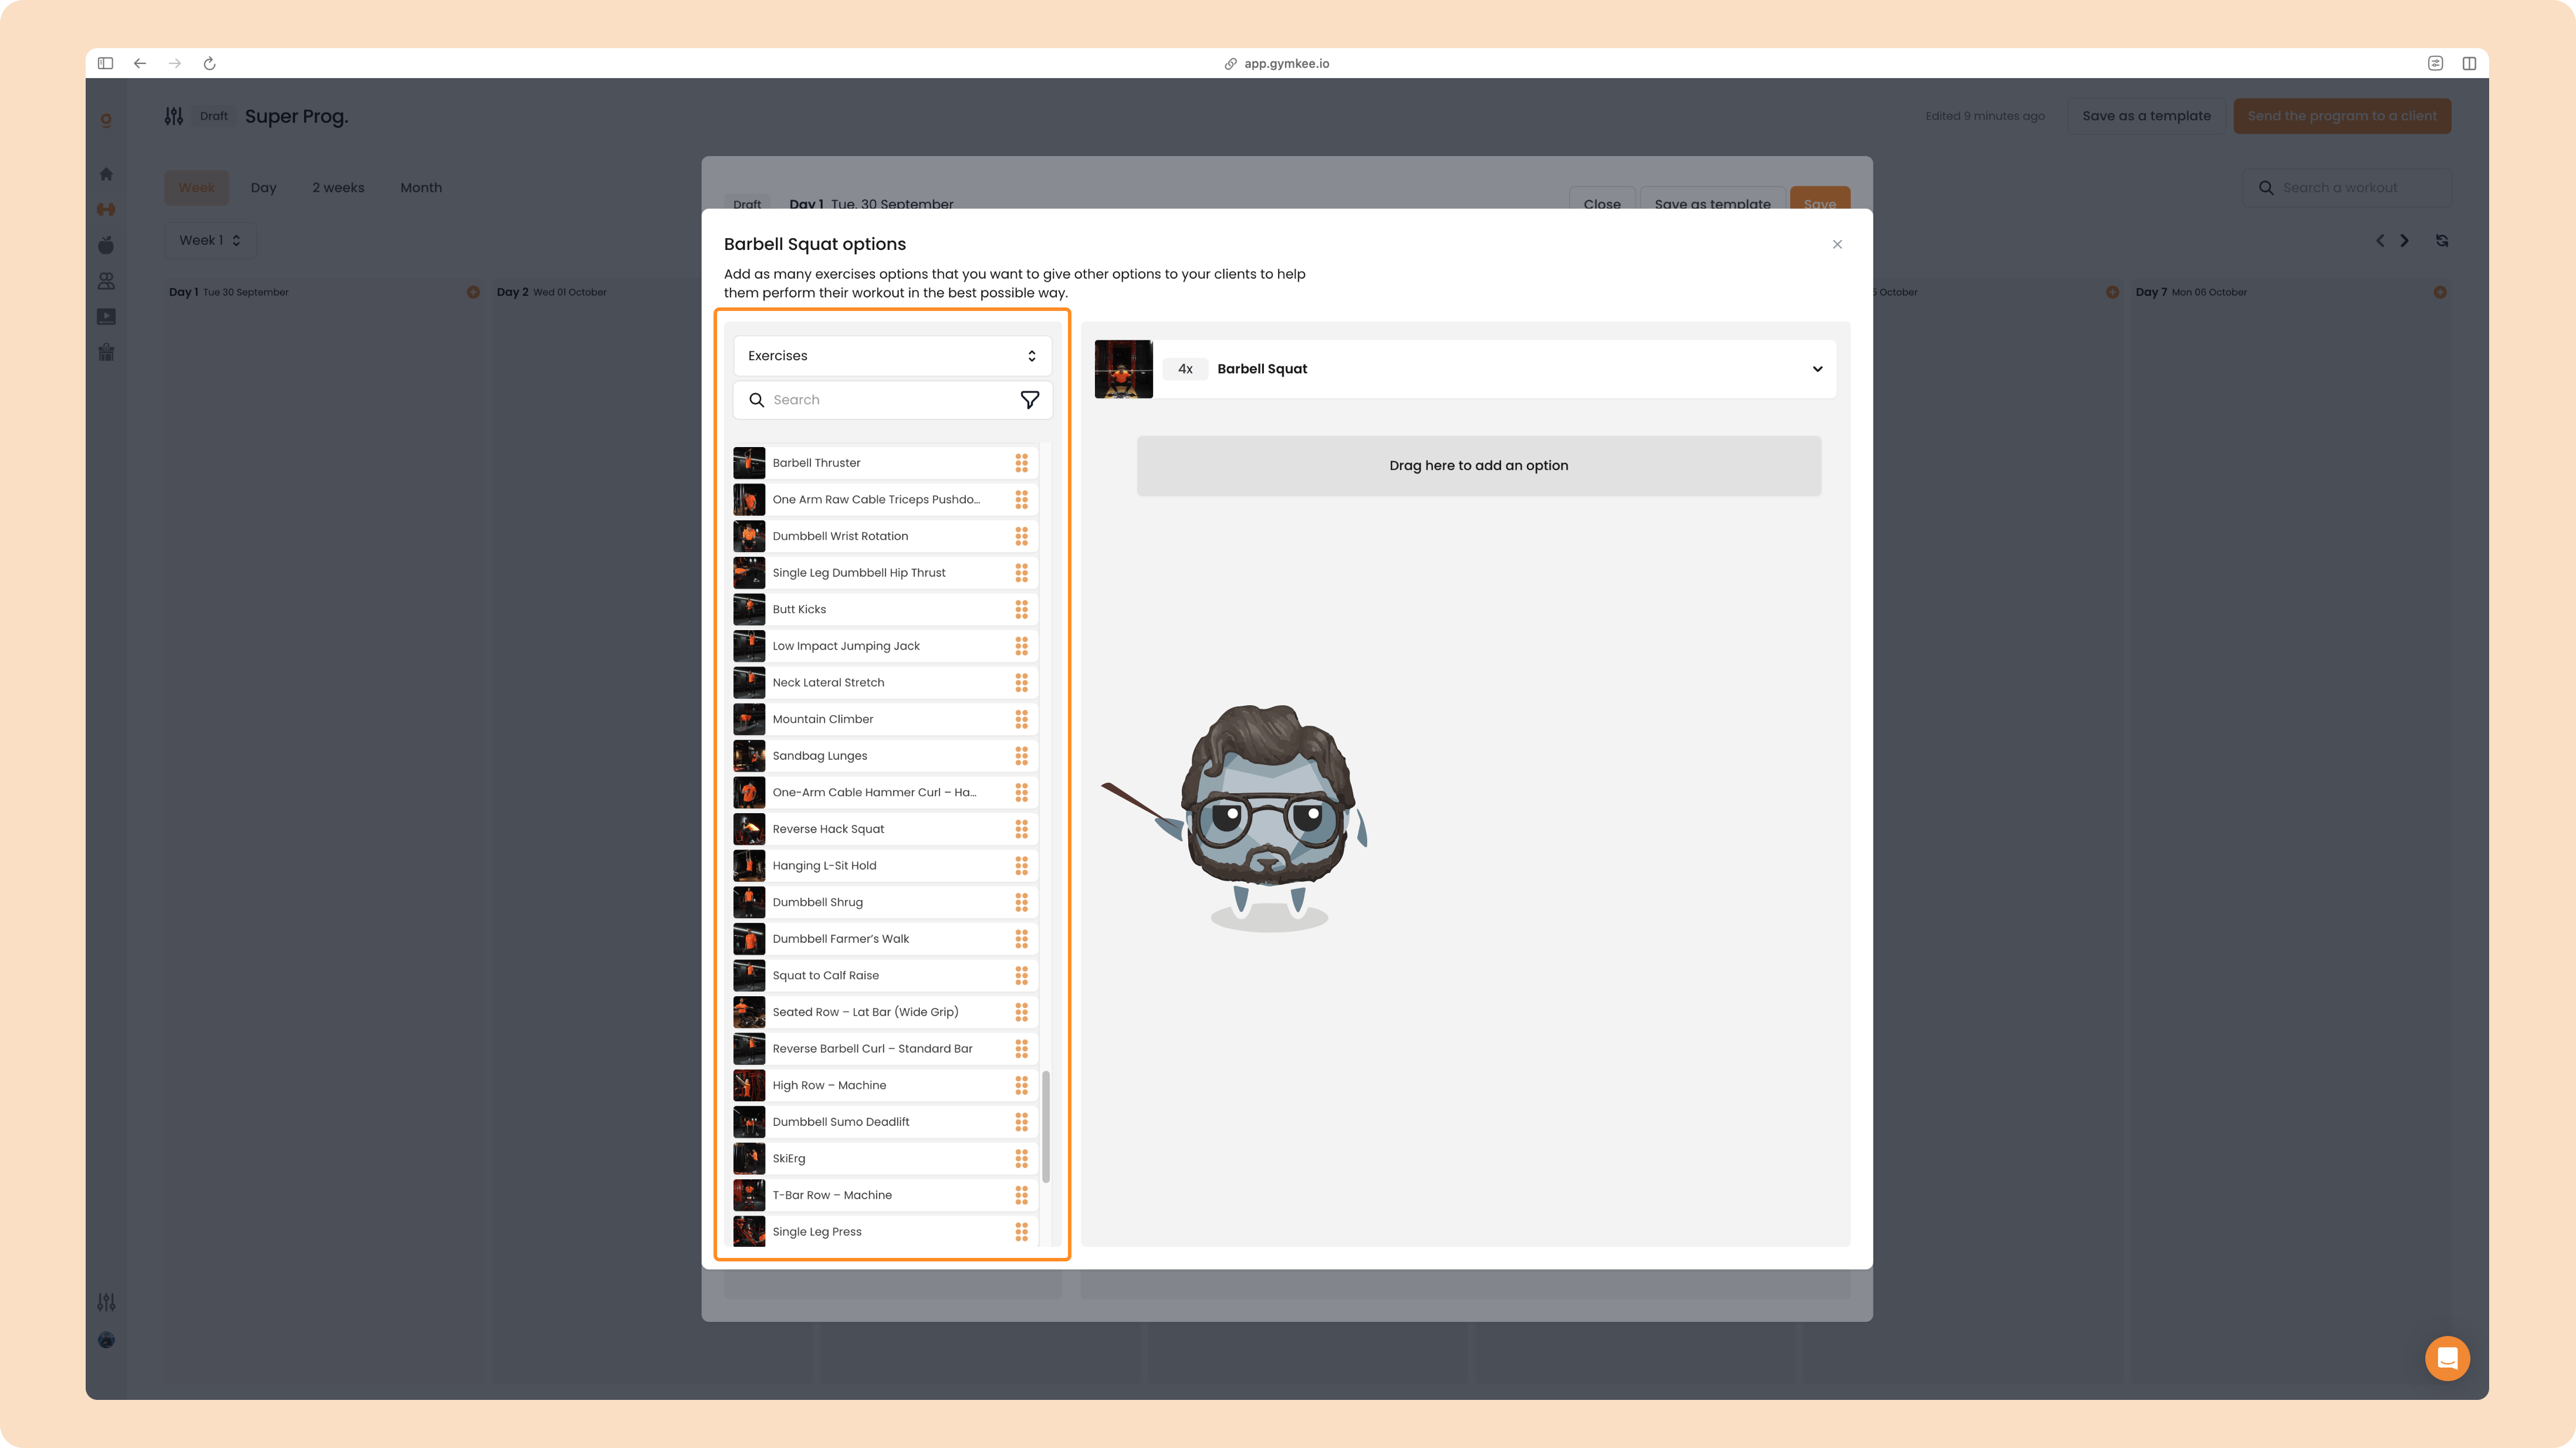
Task: Go to the next week arrow
Action: [x=2405, y=241]
